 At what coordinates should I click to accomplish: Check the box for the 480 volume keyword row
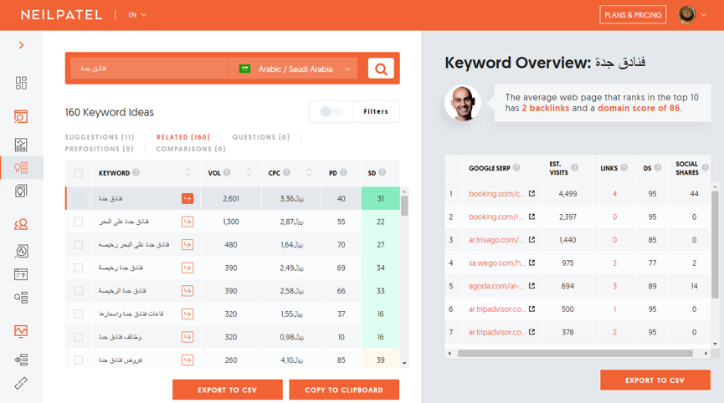click(x=79, y=245)
